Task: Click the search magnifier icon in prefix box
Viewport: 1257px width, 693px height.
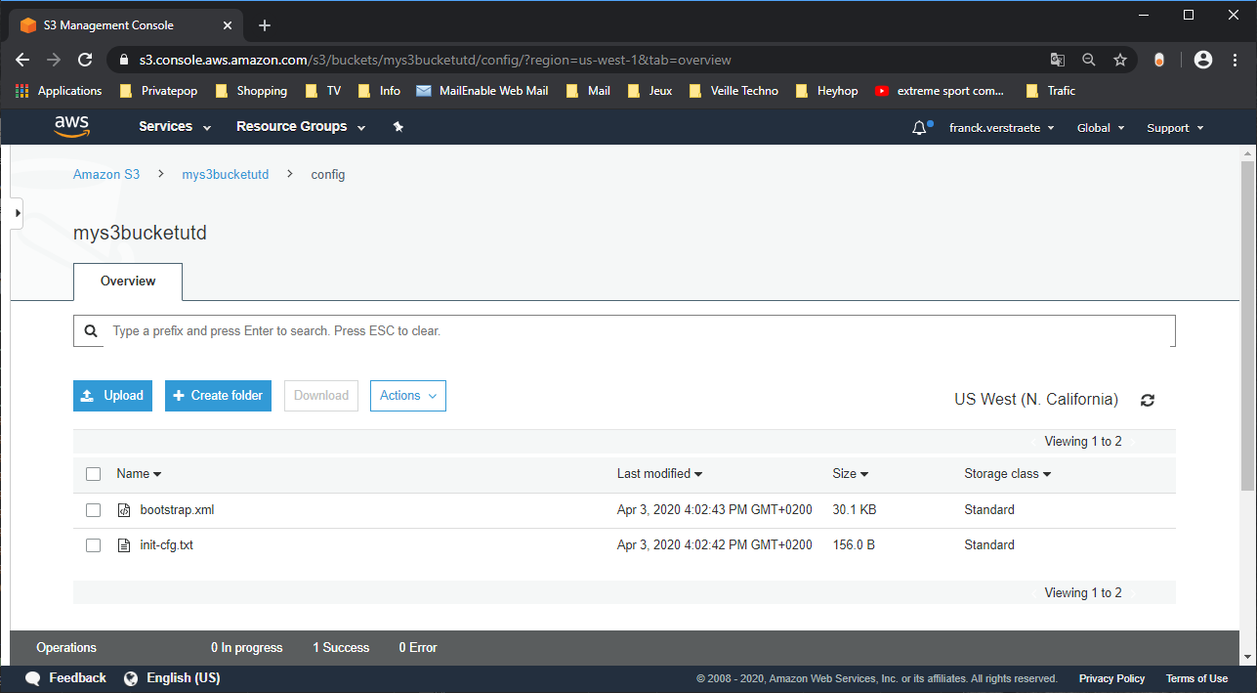Action: click(91, 331)
